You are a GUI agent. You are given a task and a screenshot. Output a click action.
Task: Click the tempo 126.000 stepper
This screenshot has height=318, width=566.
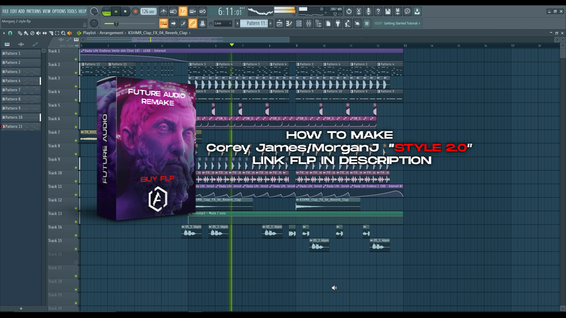(x=148, y=11)
